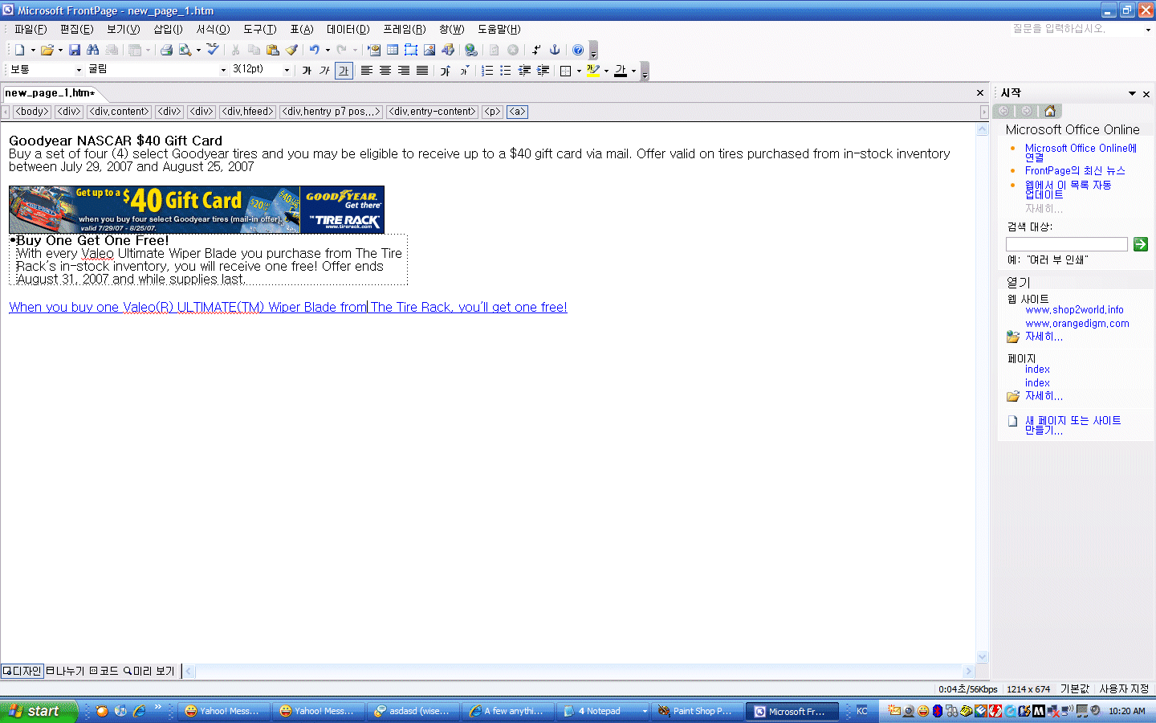Toggle the active Underline button
The image size is (1156, 723).
tap(344, 71)
